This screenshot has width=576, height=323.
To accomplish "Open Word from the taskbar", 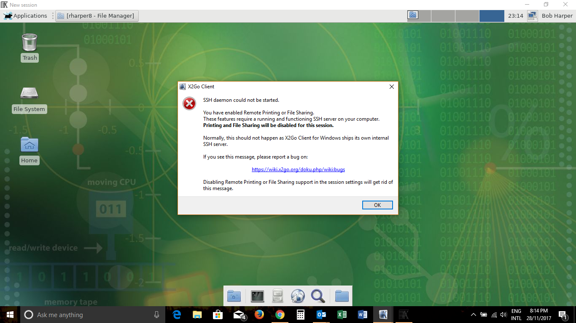I will (363, 315).
